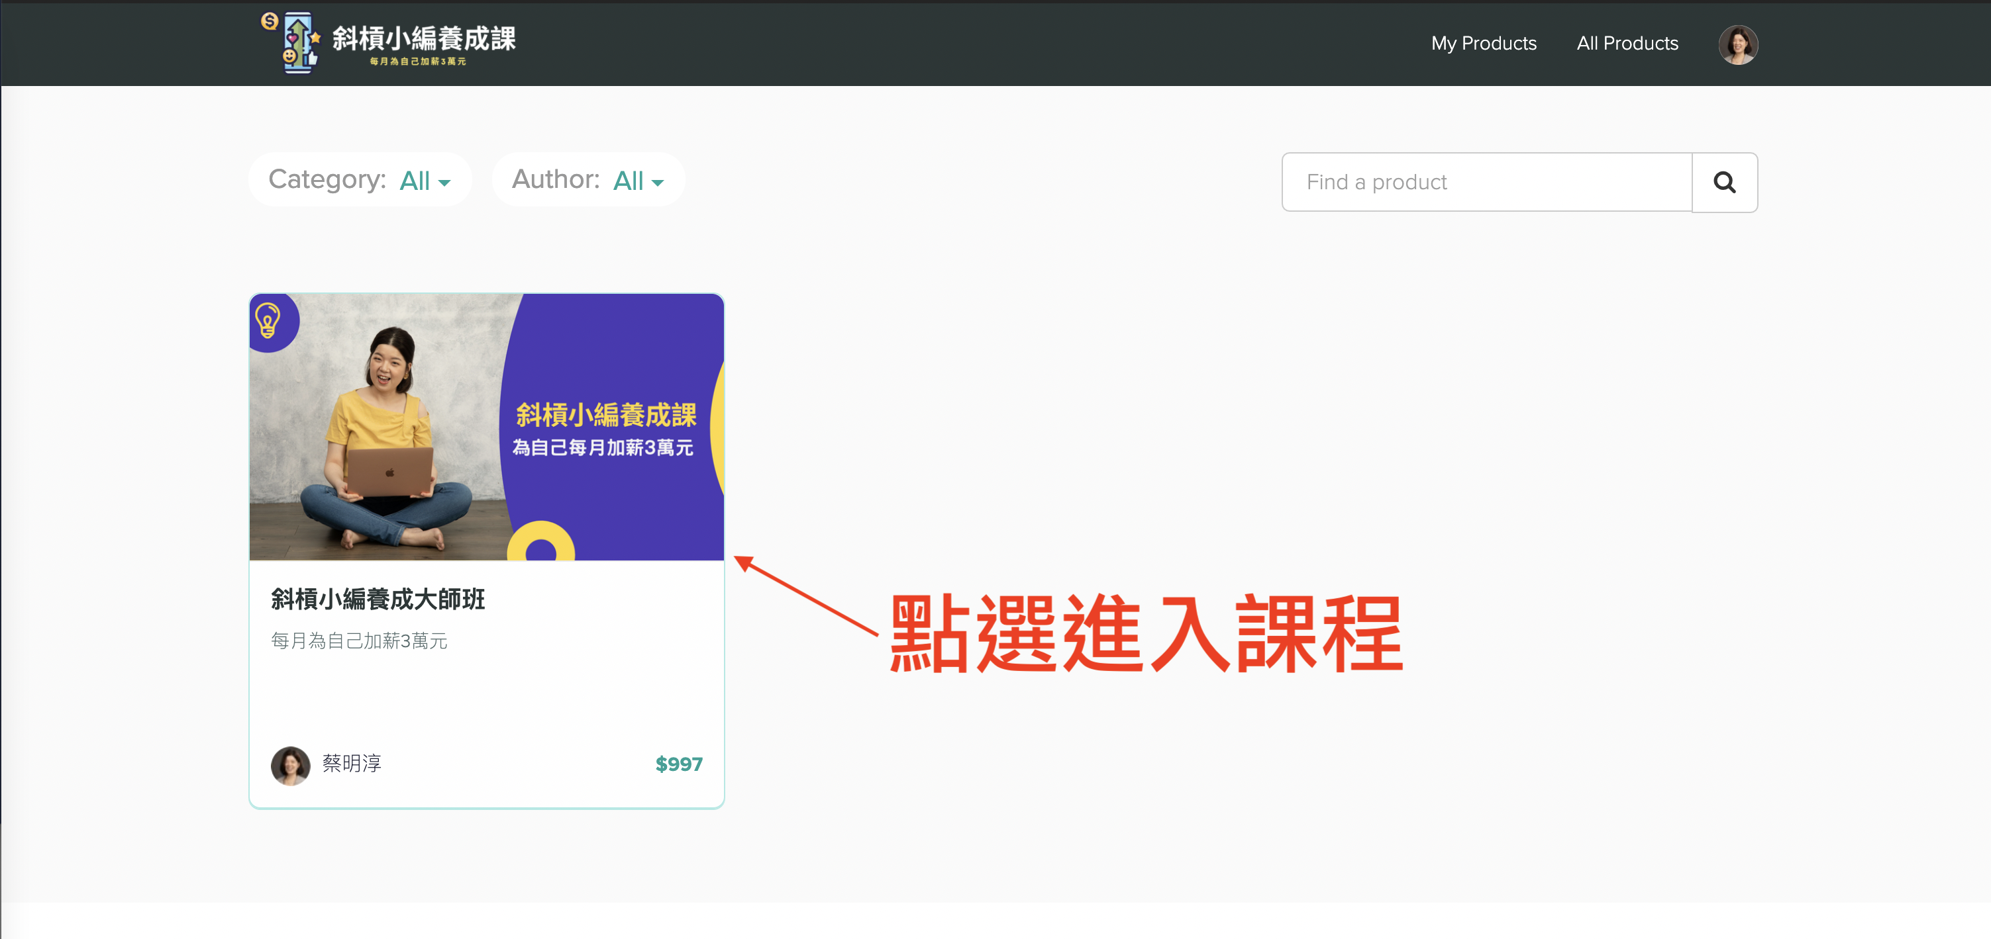This screenshot has height=939, width=1991.
Task: Open the 斜槓小編養成大師班 course title
Action: tap(378, 600)
